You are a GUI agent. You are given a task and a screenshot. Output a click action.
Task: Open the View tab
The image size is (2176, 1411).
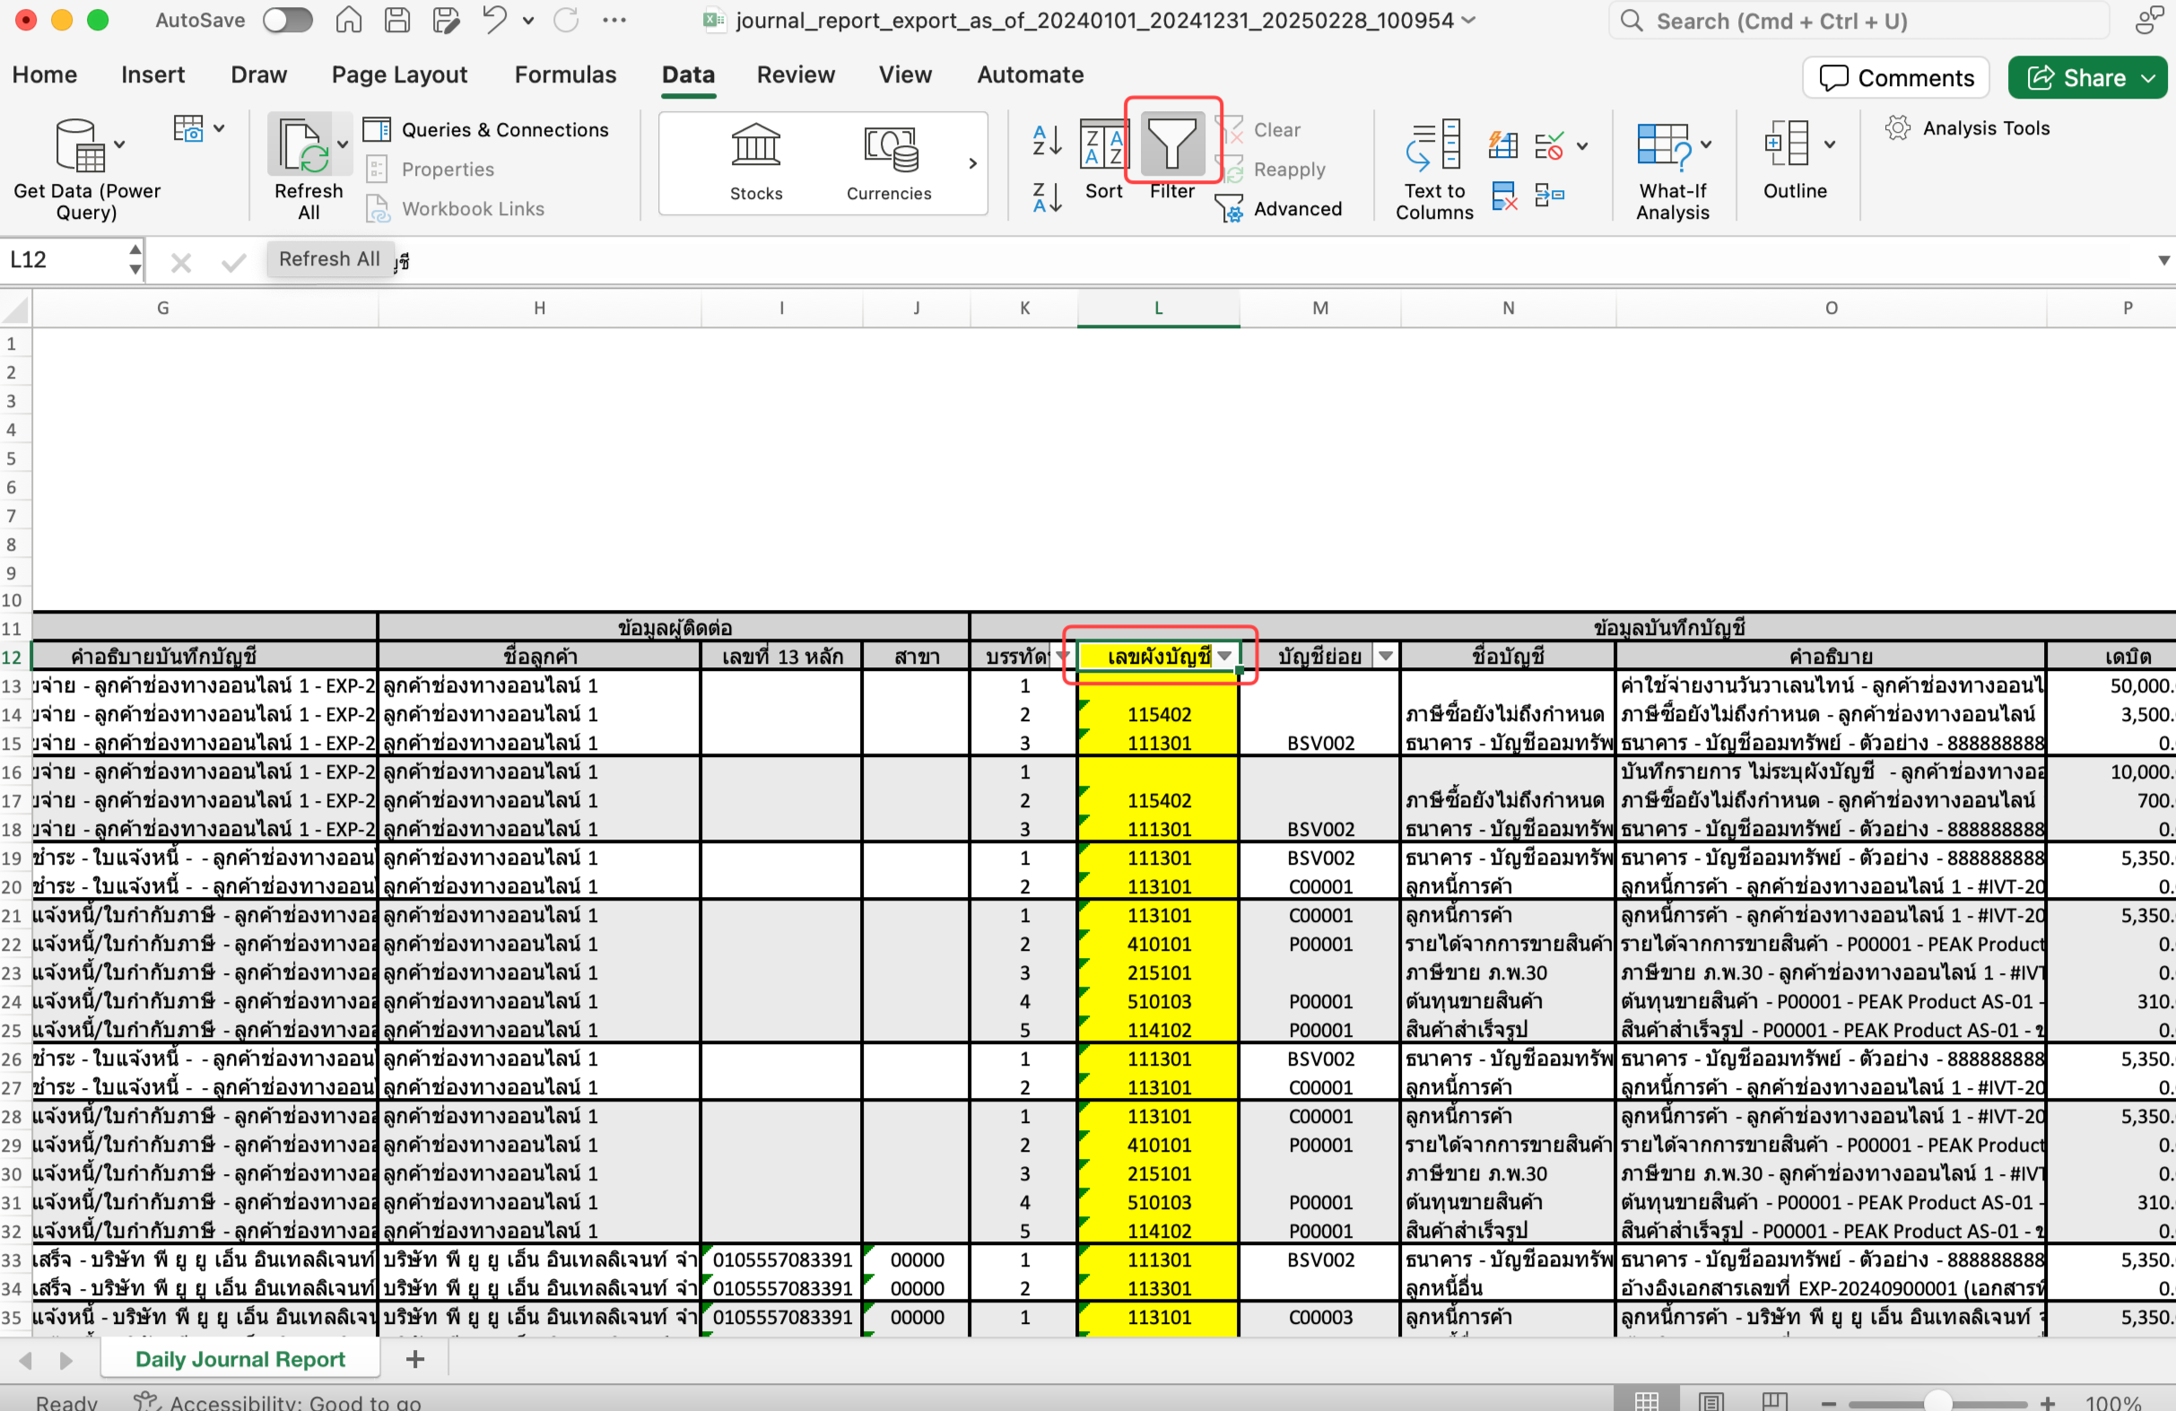click(905, 75)
